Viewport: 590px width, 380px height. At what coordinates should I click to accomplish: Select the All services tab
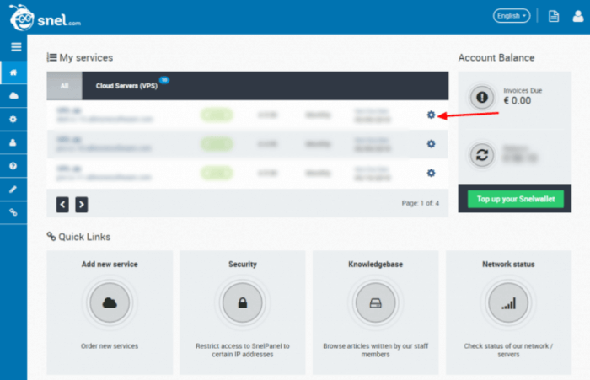pyautogui.click(x=64, y=86)
